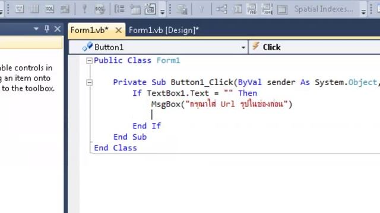Click the Generate Change Script icon
The width and height of the screenshot is (380, 213).
(x=182, y=9)
